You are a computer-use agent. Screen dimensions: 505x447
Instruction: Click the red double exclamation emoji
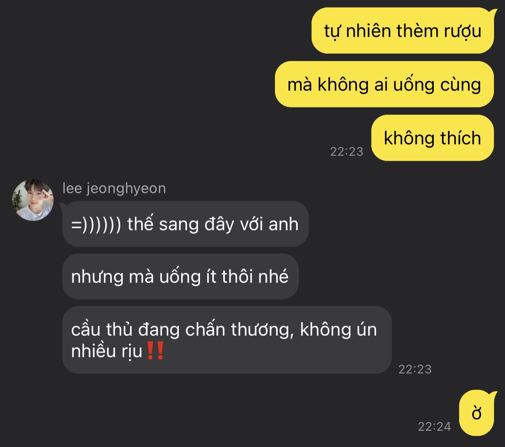[x=155, y=351]
